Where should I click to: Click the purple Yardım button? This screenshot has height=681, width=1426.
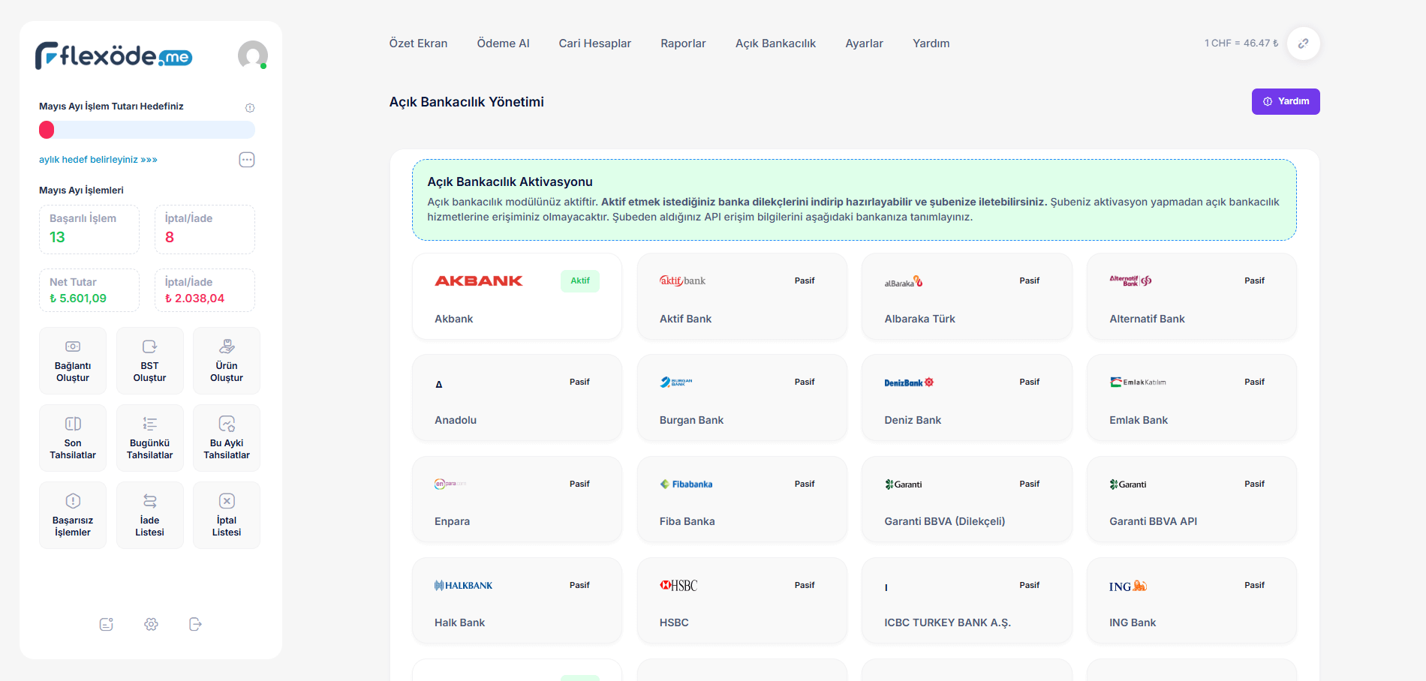(1286, 101)
